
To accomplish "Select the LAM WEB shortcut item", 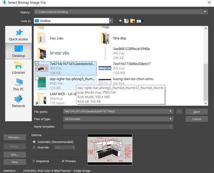I will pos(55,98).
